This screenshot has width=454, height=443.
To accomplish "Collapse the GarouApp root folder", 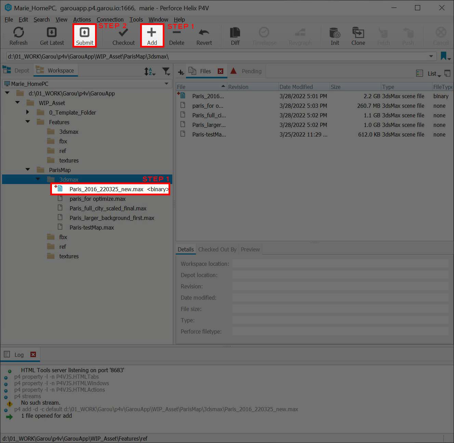I will pos(7,93).
